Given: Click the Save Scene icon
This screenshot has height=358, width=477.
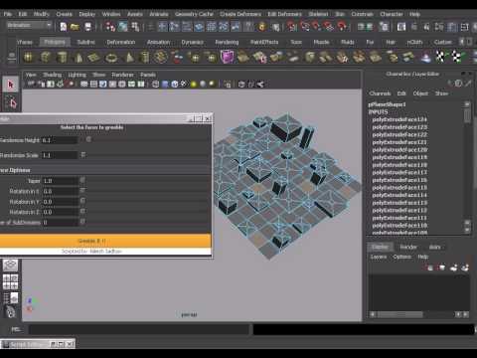Looking at the screenshot, I should pos(87,27).
